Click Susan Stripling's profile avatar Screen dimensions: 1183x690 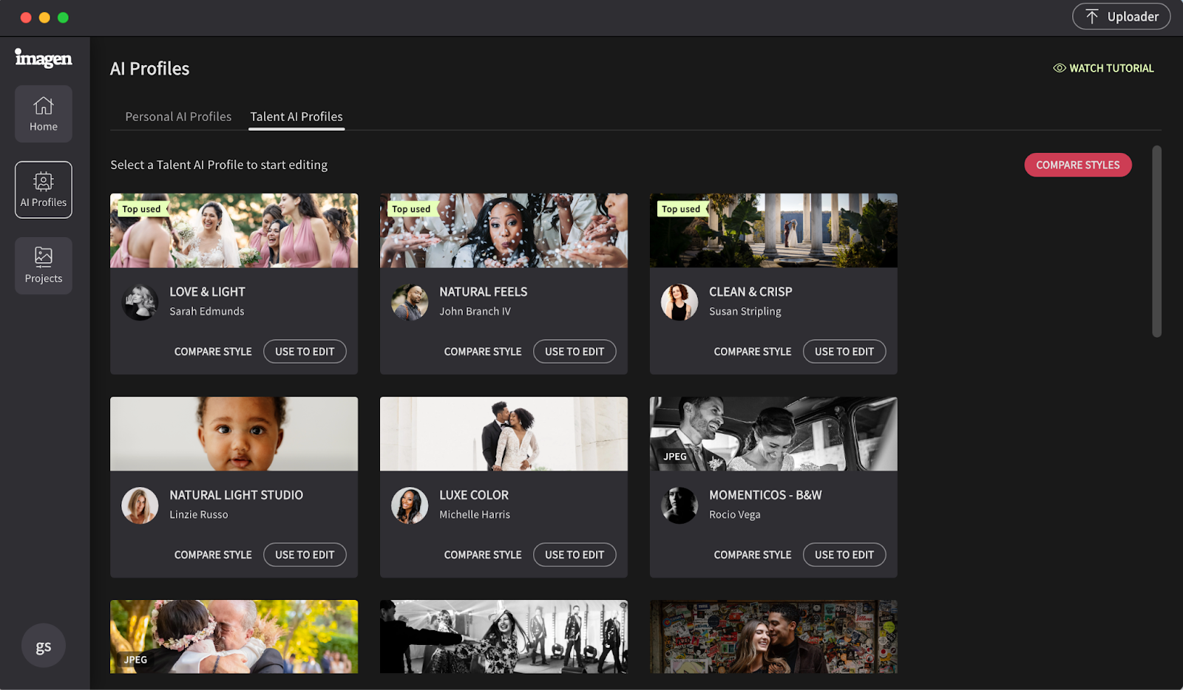(x=679, y=302)
